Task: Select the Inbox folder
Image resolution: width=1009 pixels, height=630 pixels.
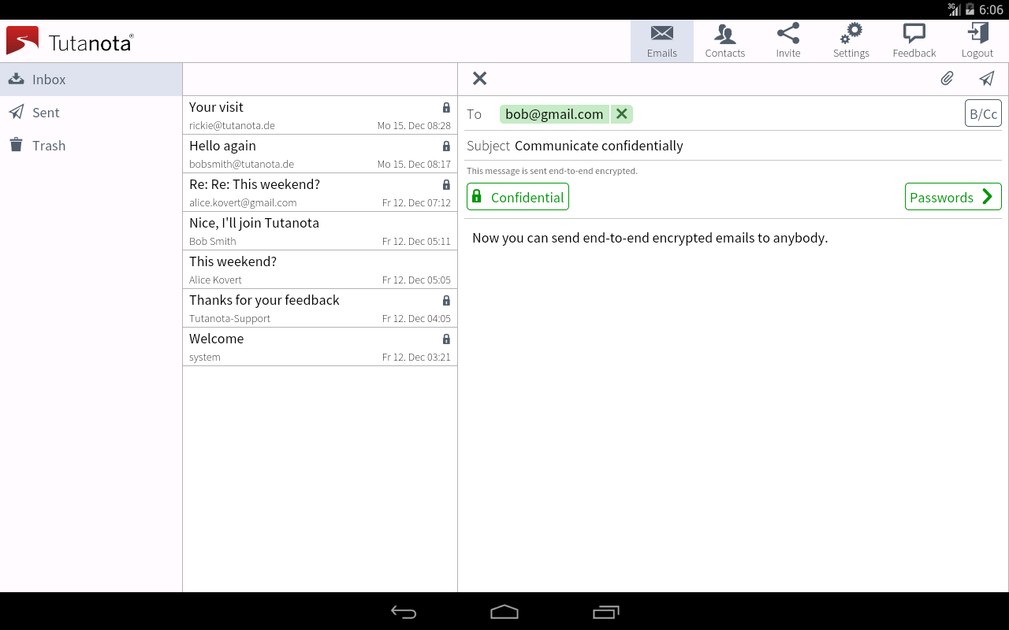Action: pos(49,80)
